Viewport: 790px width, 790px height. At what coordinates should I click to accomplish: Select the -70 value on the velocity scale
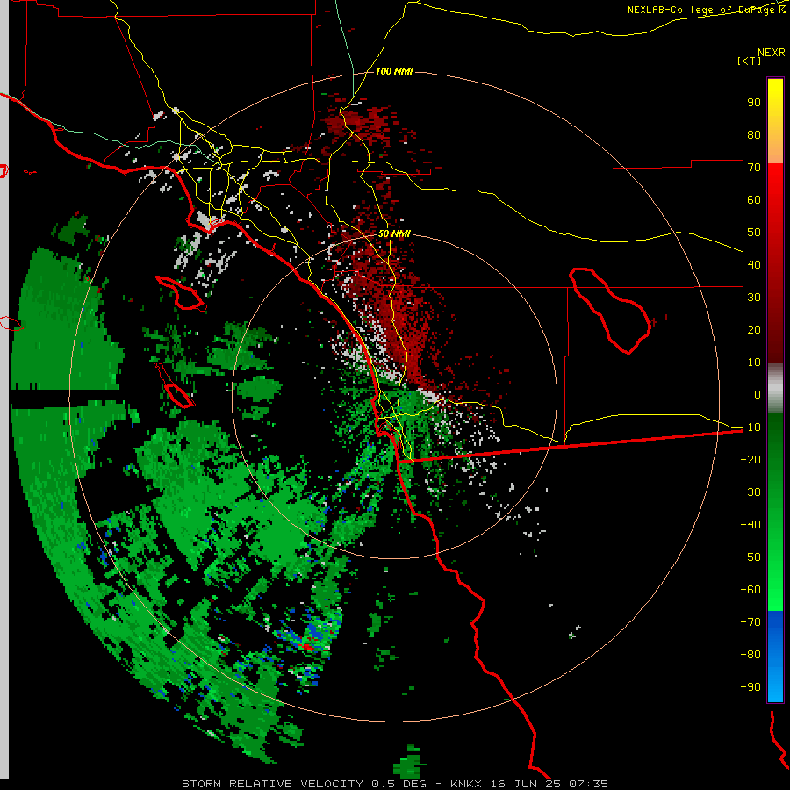pos(750,622)
